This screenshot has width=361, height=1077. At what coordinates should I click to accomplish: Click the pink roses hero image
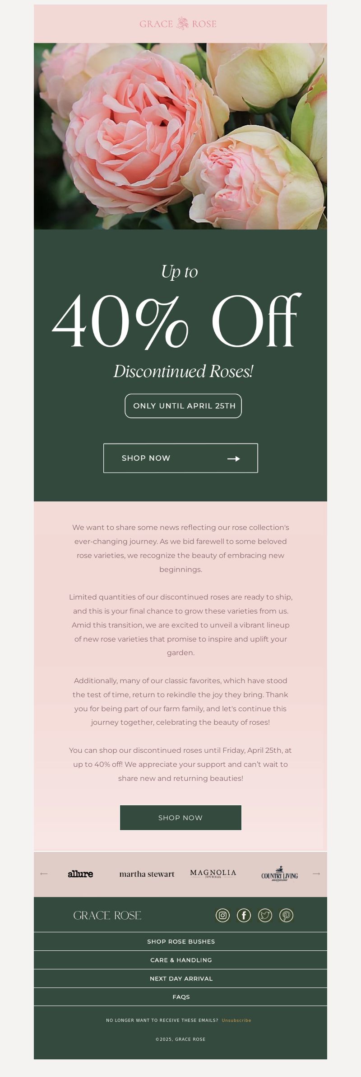pyautogui.click(x=180, y=136)
